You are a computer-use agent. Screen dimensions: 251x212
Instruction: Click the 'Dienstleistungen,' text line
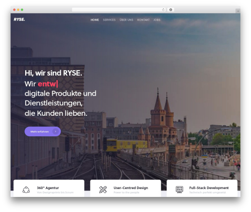pos(54,103)
